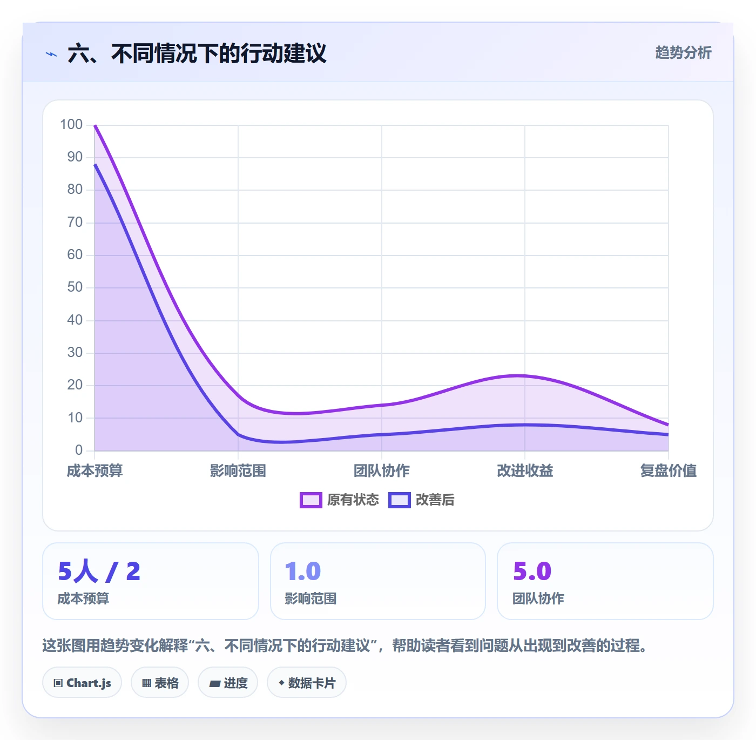Toggle the 原有状态 legend swatch
756x740 pixels.
coord(311,500)
